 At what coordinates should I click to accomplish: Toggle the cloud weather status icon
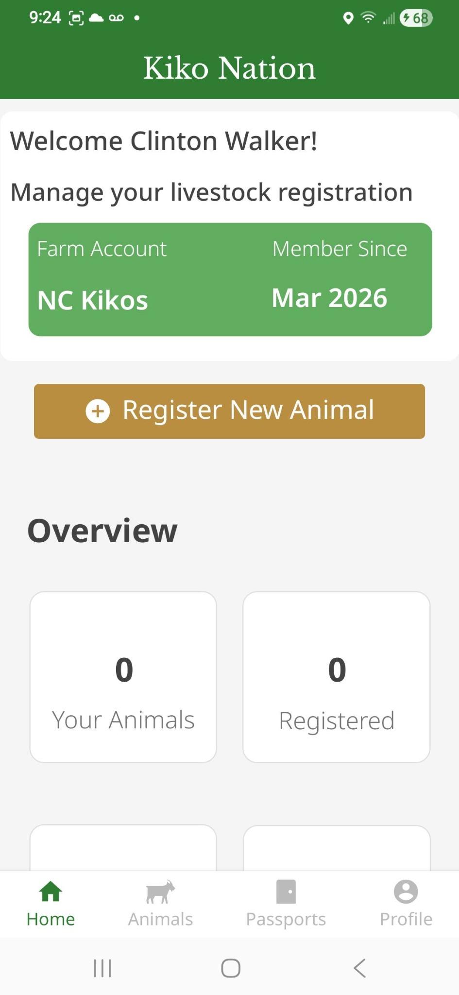(96, 17)
